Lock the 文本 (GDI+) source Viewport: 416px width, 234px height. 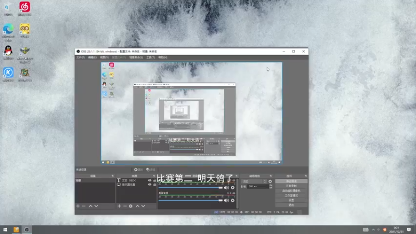point(154,180)
